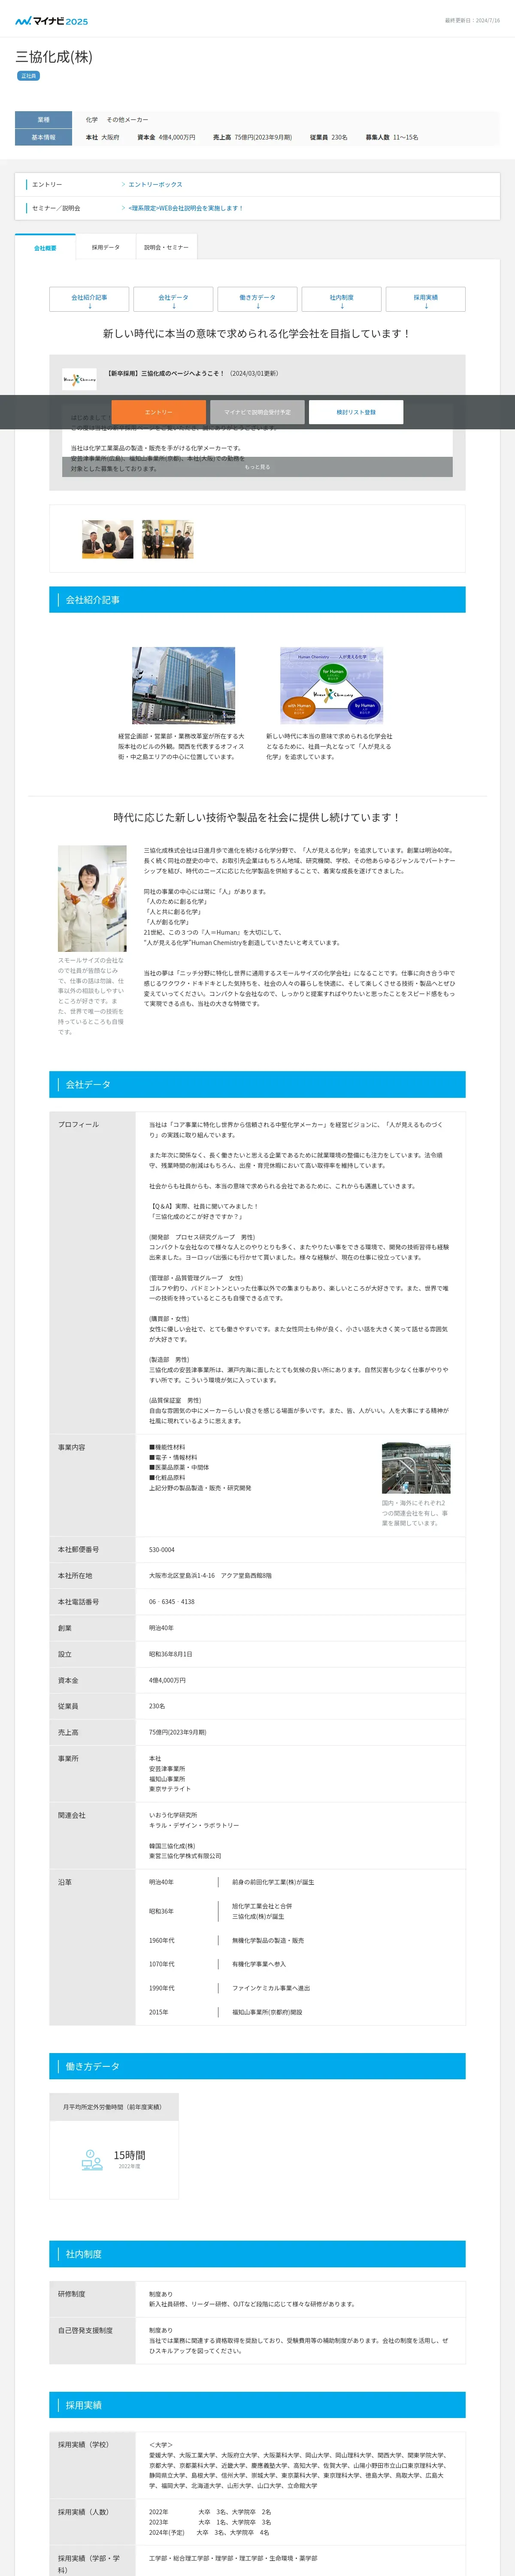Jump to 働き方データ section via anchor button

click(257, 299)
